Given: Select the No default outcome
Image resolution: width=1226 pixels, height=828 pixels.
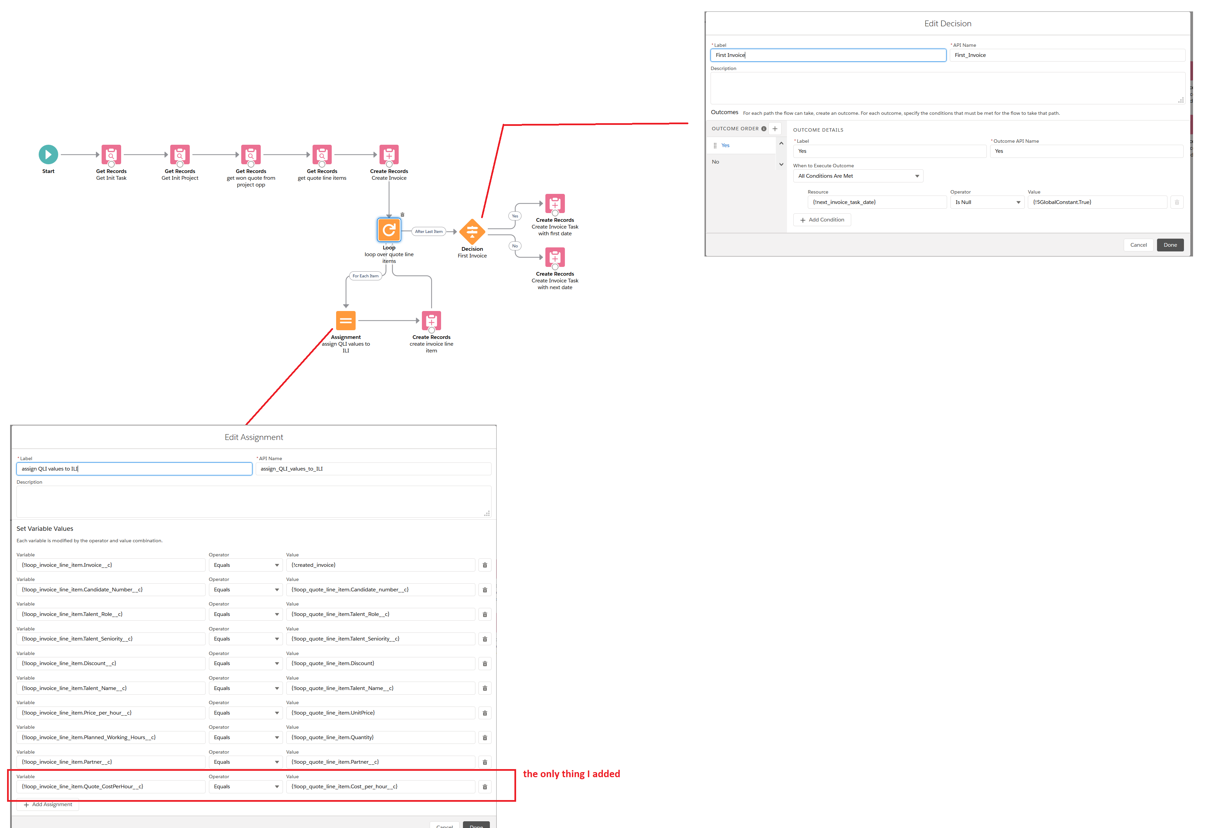Looking at the screenshot, I should point(715,162).
